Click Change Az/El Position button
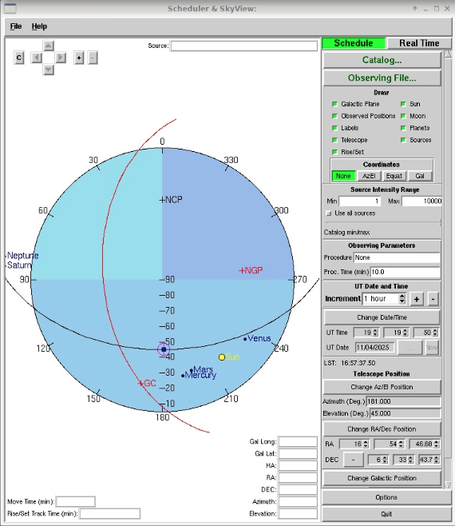This screenshot has height=526, width=455. tap(382, 387)
